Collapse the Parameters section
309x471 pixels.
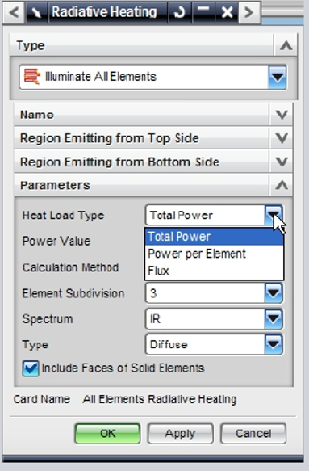click(282, 185)
